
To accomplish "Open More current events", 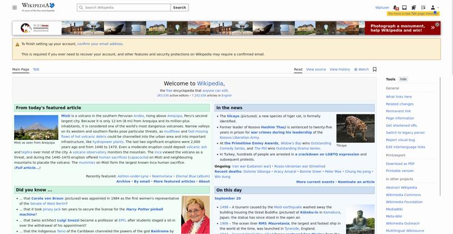I will point(315,182).
